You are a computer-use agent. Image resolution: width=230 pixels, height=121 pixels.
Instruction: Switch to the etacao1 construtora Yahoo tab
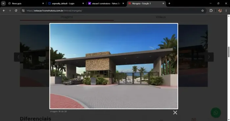(106, 3)
